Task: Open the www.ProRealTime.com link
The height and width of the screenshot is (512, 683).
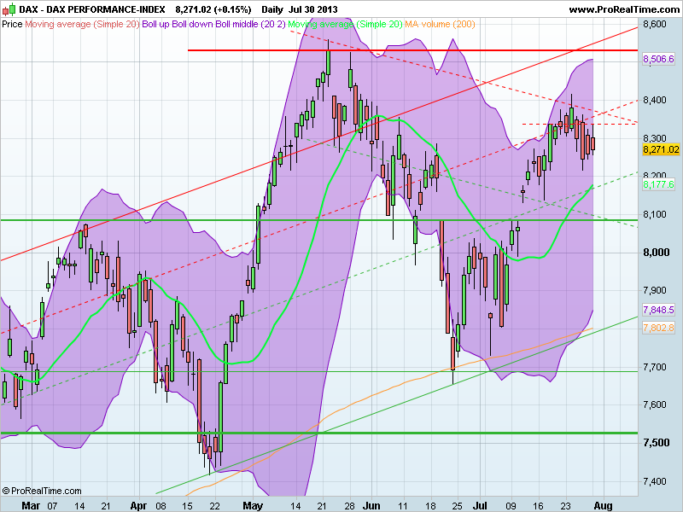Action: (624, 9)
